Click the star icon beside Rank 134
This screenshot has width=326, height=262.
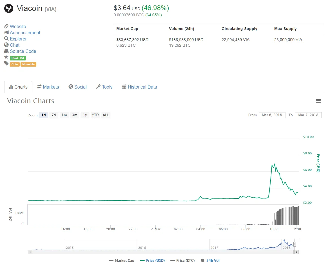(6, 57)
